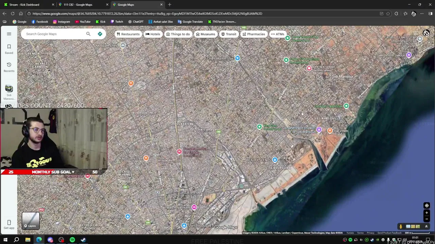Select the Museums chip
435x244 pixels.
[x=205, y=34]
